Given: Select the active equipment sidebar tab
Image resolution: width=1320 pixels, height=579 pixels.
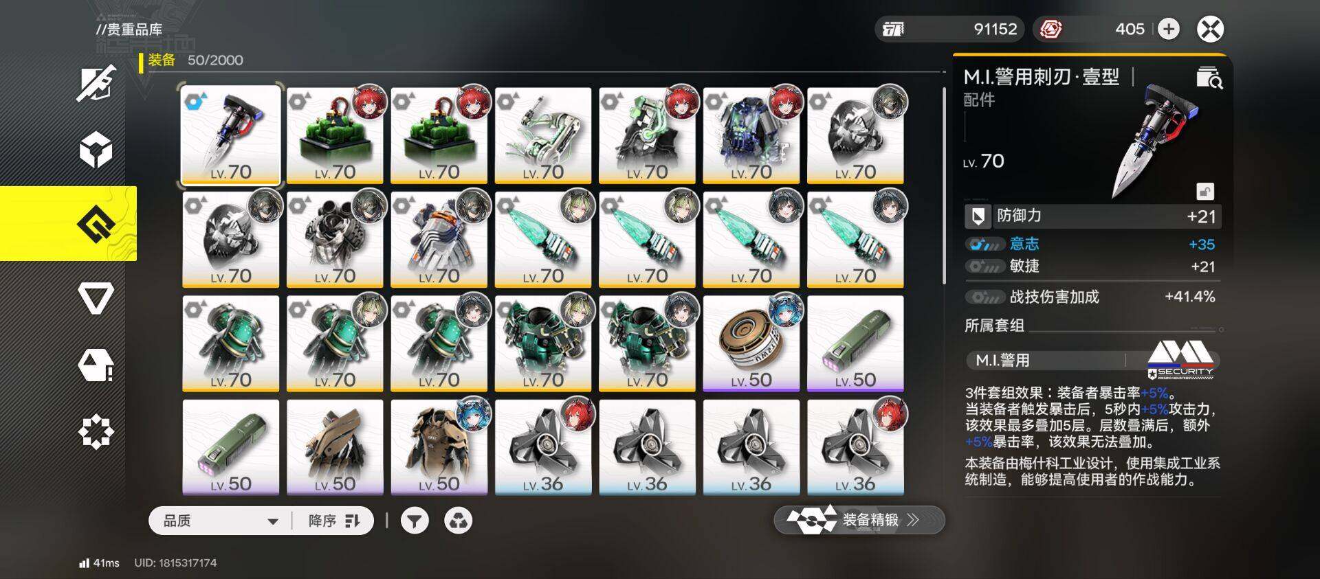Looking at the screenshot, I should click(69, 224).
